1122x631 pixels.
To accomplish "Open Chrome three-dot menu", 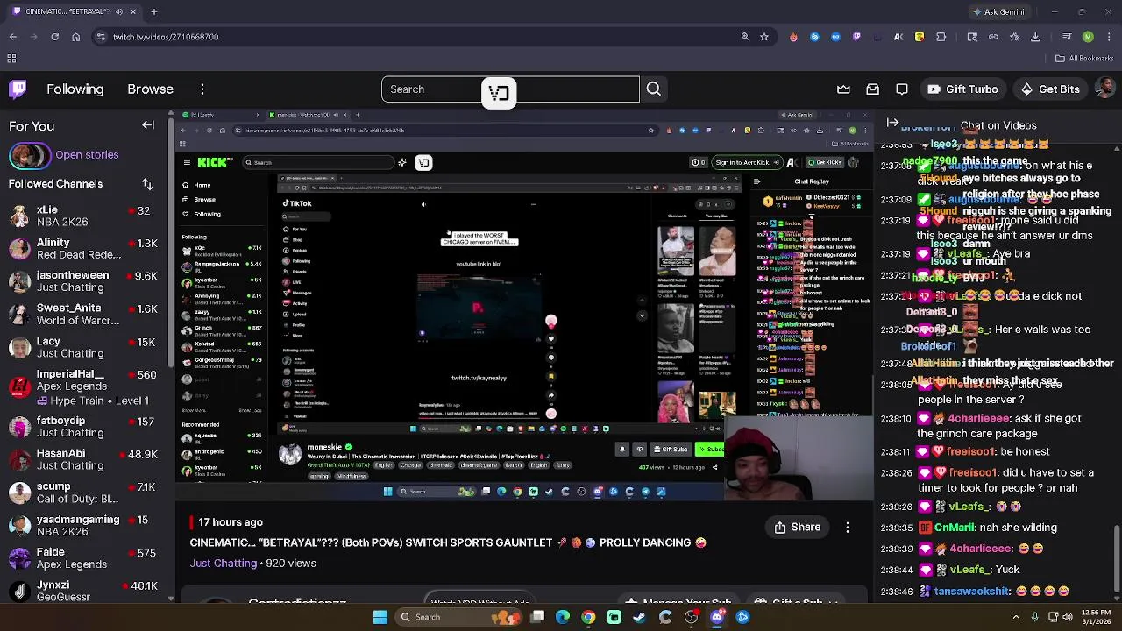I will (x=1109, y=37).
